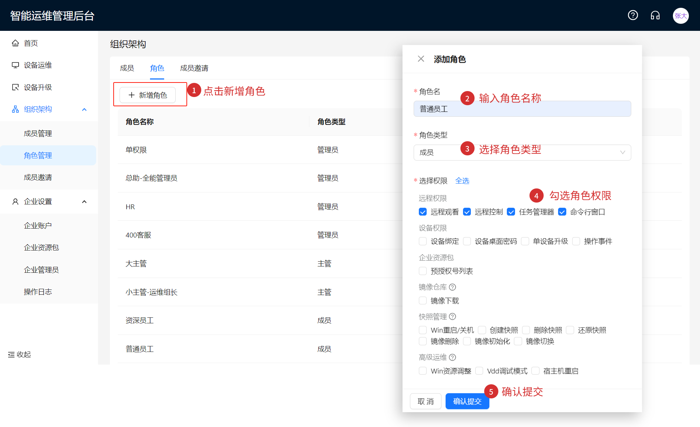This screenshot has width=700, height=427.
Task: Check the 设备桌面密码 permission
Action: pyautogui.click(x=467, y=241)
